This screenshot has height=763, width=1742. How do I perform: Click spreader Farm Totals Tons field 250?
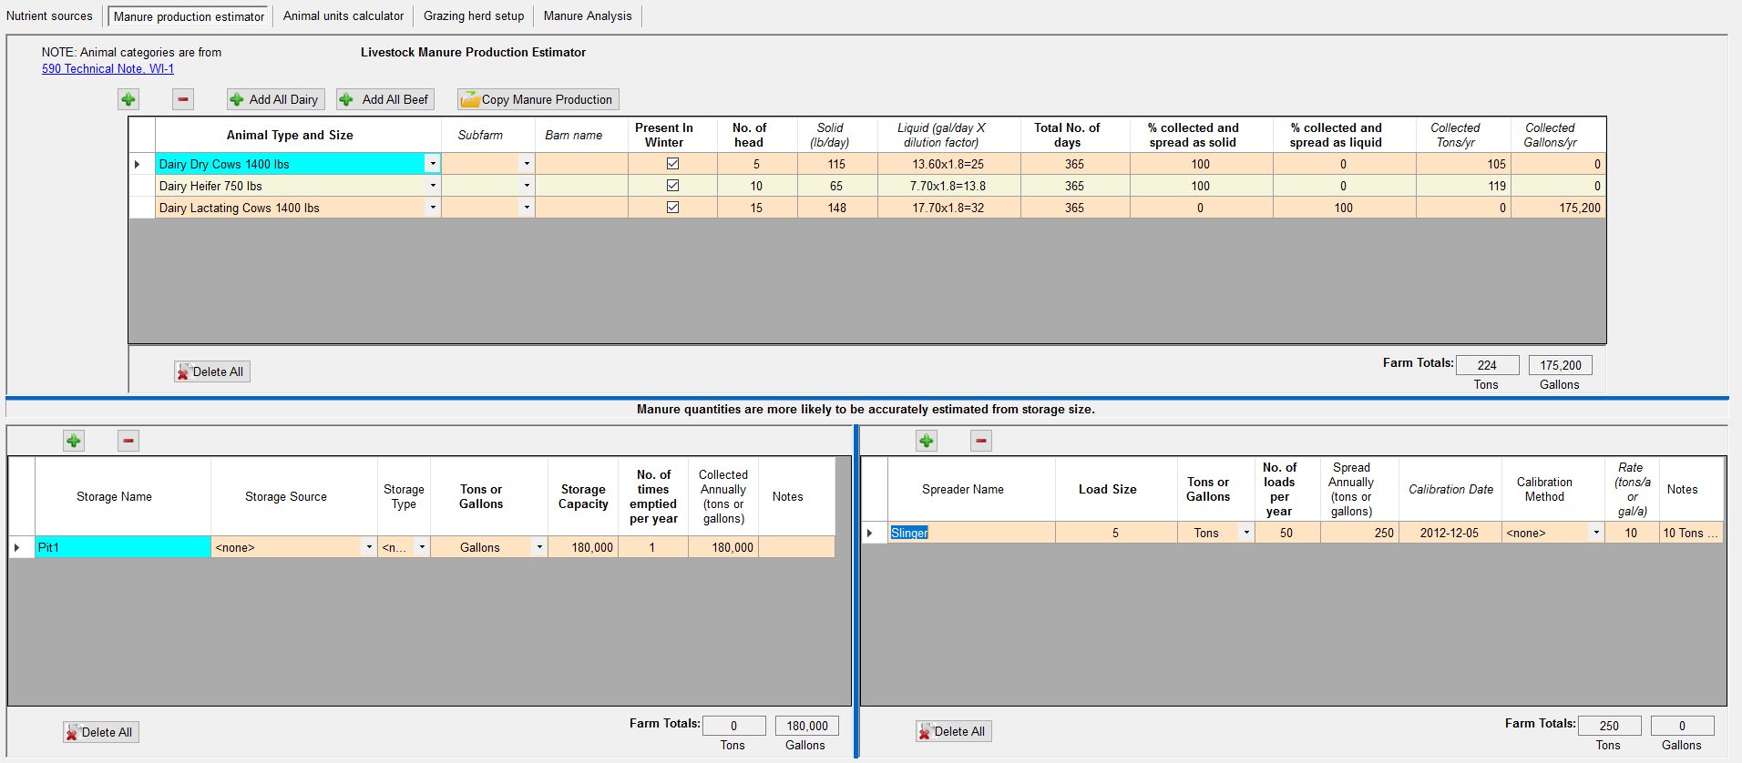coord(1609,726)
